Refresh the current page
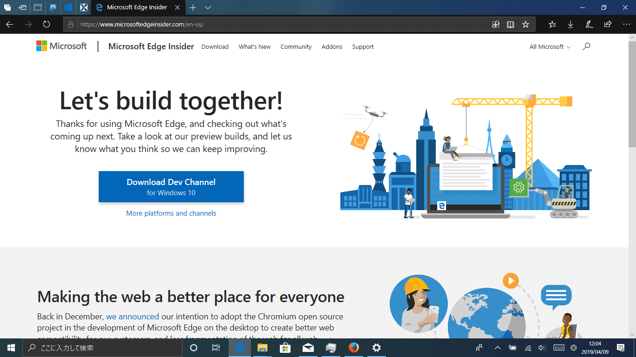 [47, 24]
